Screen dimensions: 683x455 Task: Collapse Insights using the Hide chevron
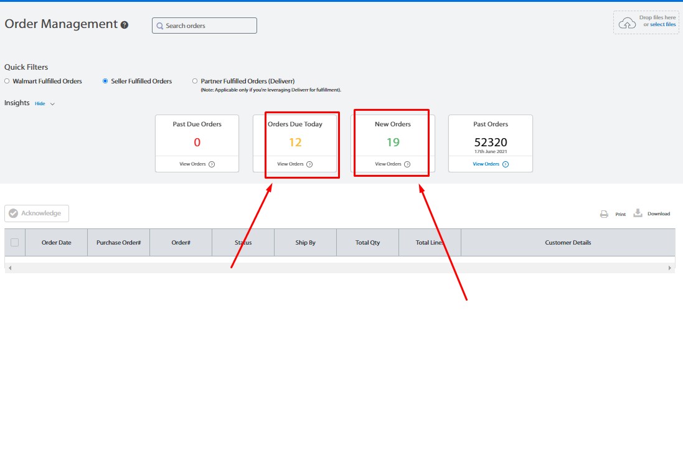[52, 104]
